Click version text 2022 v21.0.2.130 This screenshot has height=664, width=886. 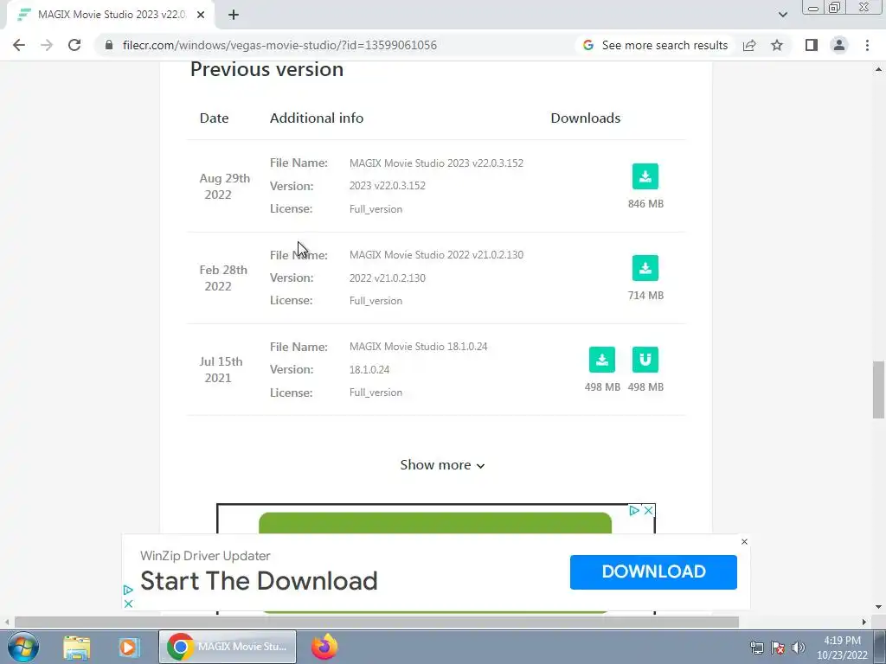pos(387,278)
